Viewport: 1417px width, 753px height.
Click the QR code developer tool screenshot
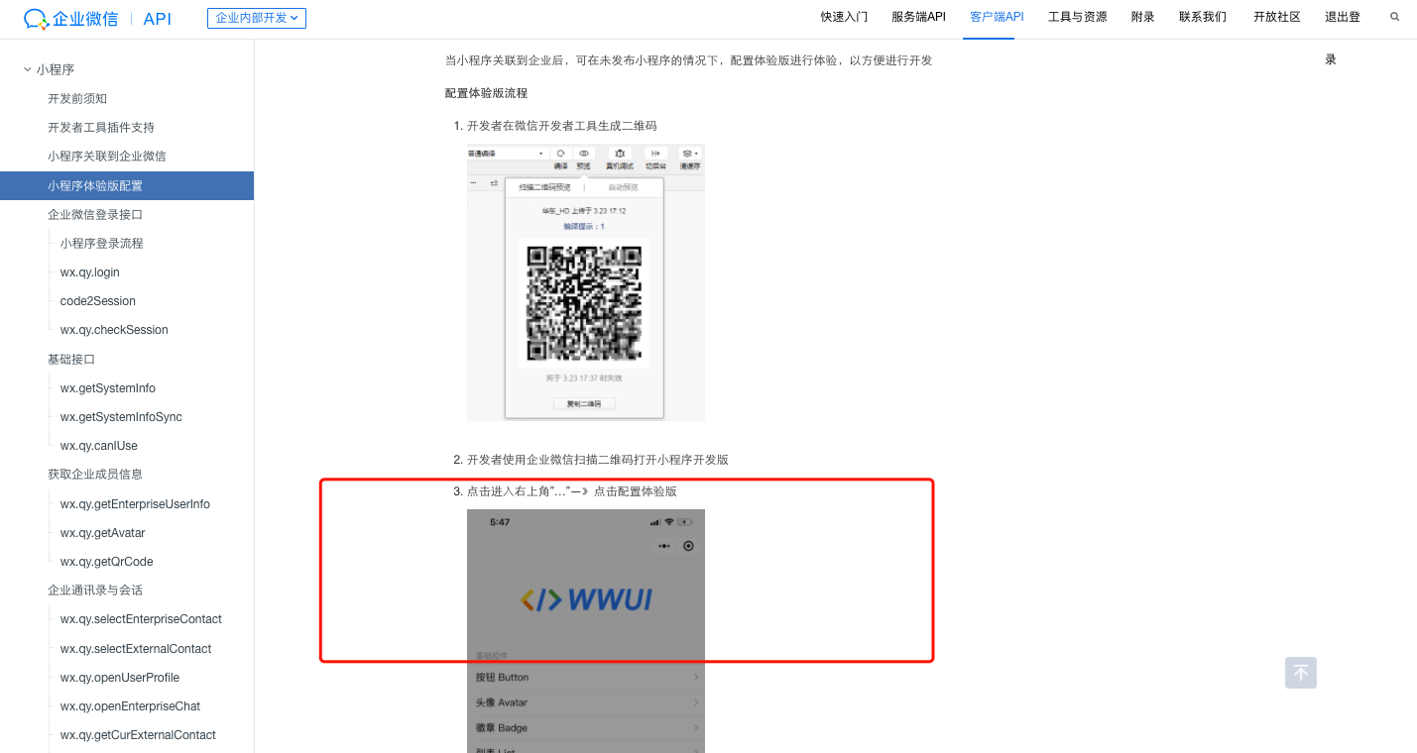[x=586, y=282]
